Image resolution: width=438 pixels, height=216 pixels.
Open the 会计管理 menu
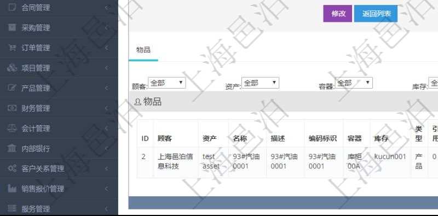coord(59,128)
